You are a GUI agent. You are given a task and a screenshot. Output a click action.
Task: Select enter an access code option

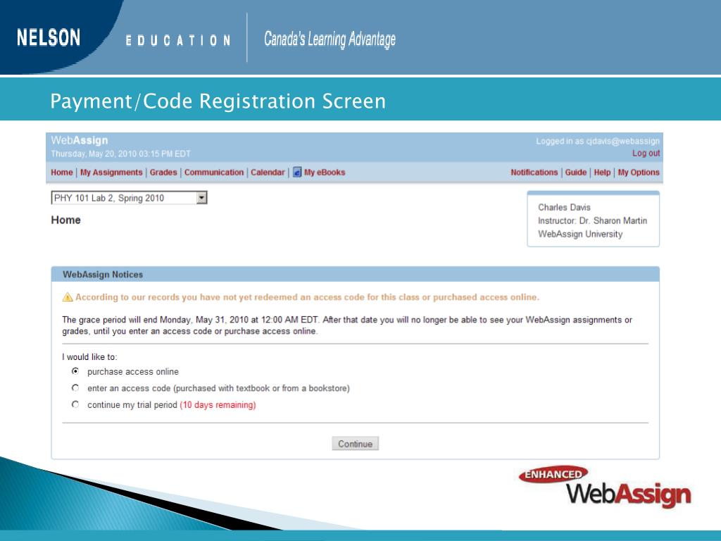click(75, 388)
